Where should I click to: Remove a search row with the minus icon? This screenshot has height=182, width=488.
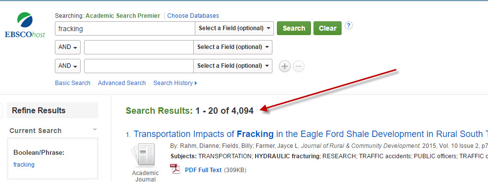(299, 66)
